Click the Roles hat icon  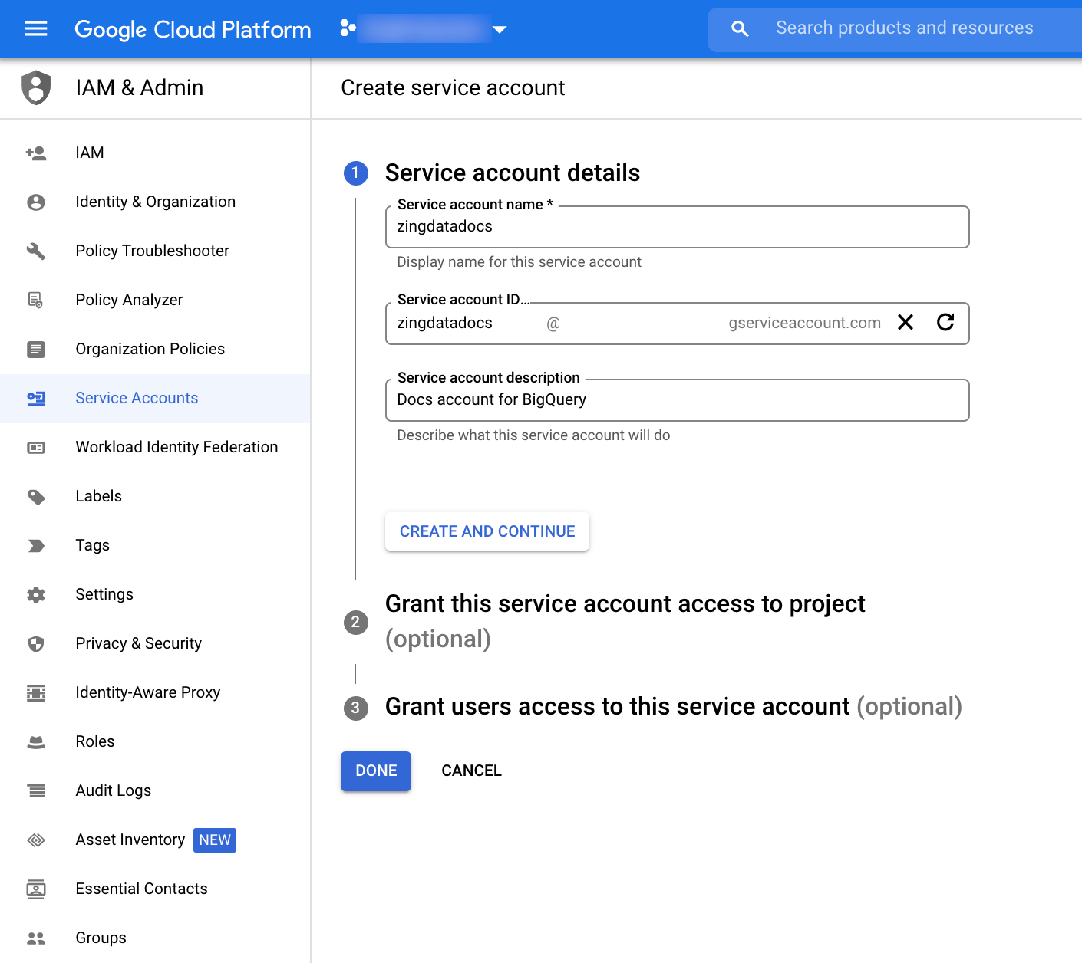pos(36,742)
